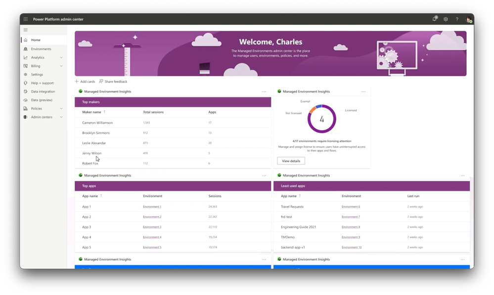Select Brooklyn Simmons maker row
Viewport: 494px width, 295px height.
173,133
